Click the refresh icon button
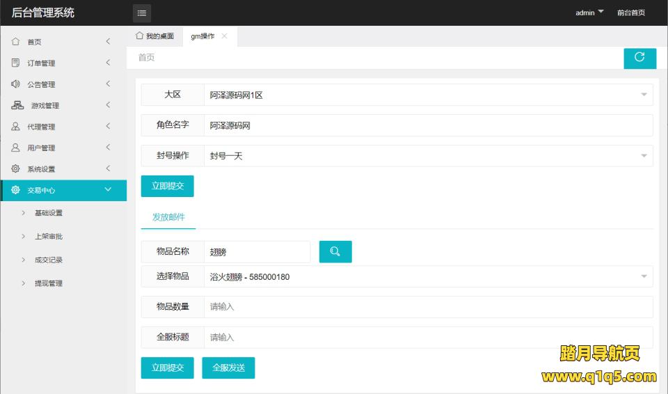This screenshot has width=668, height=394. coord(639,58)
